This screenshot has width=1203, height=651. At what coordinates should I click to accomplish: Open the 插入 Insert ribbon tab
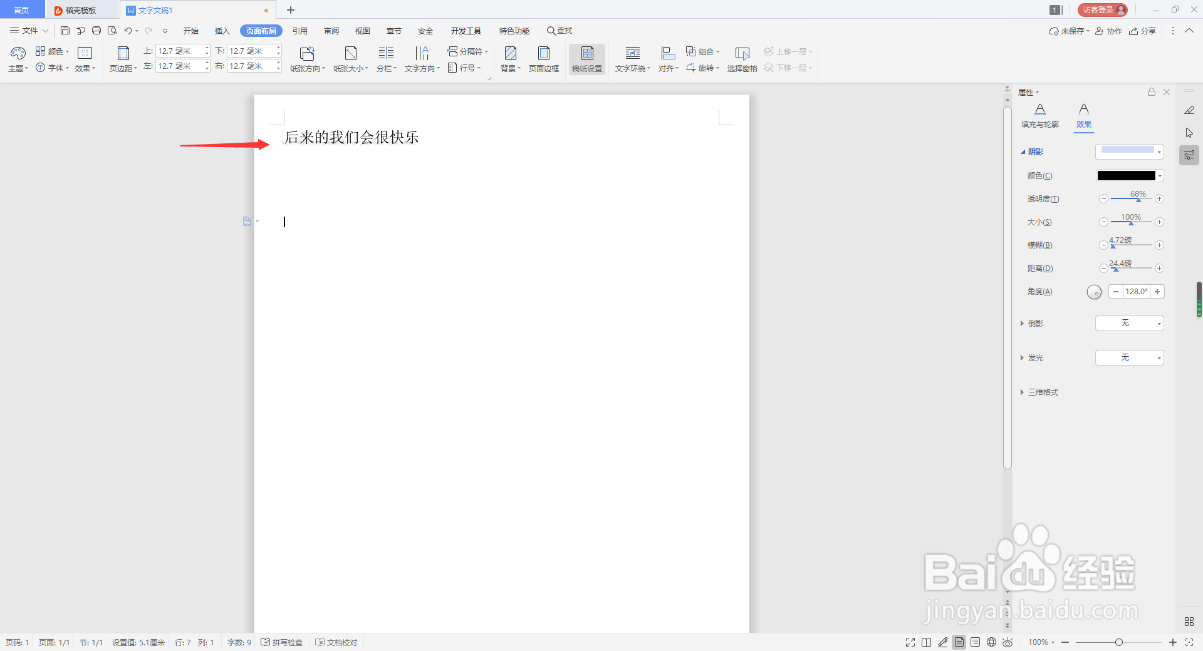coord(222,31)
